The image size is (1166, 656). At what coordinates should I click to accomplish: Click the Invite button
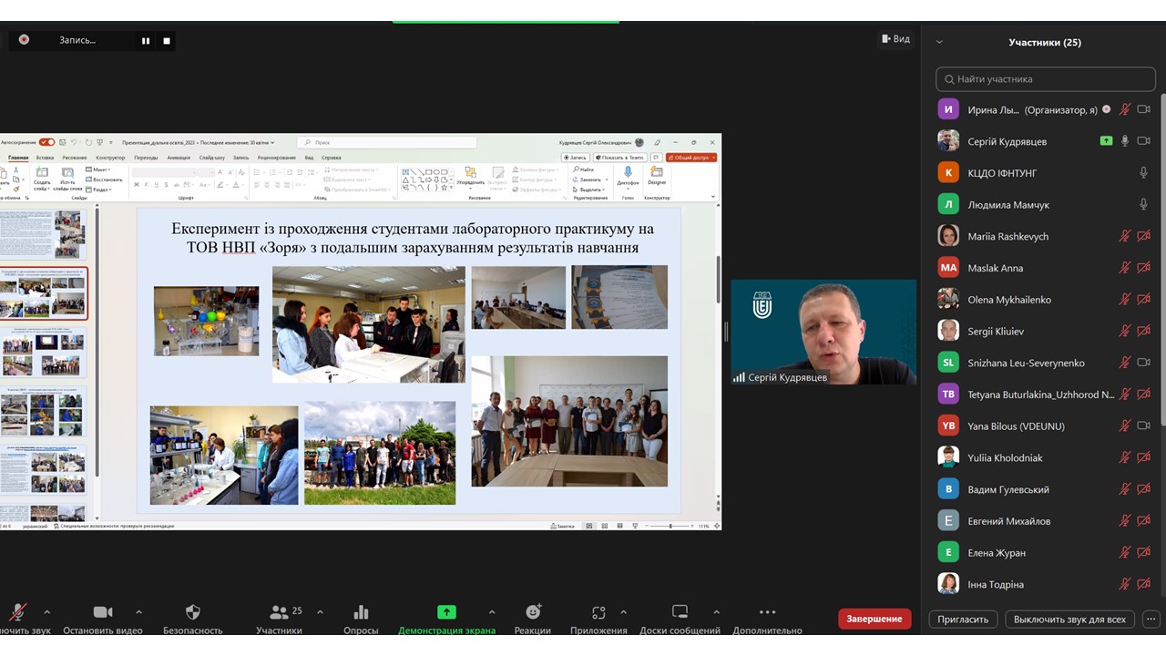click(x=963, y=619)
